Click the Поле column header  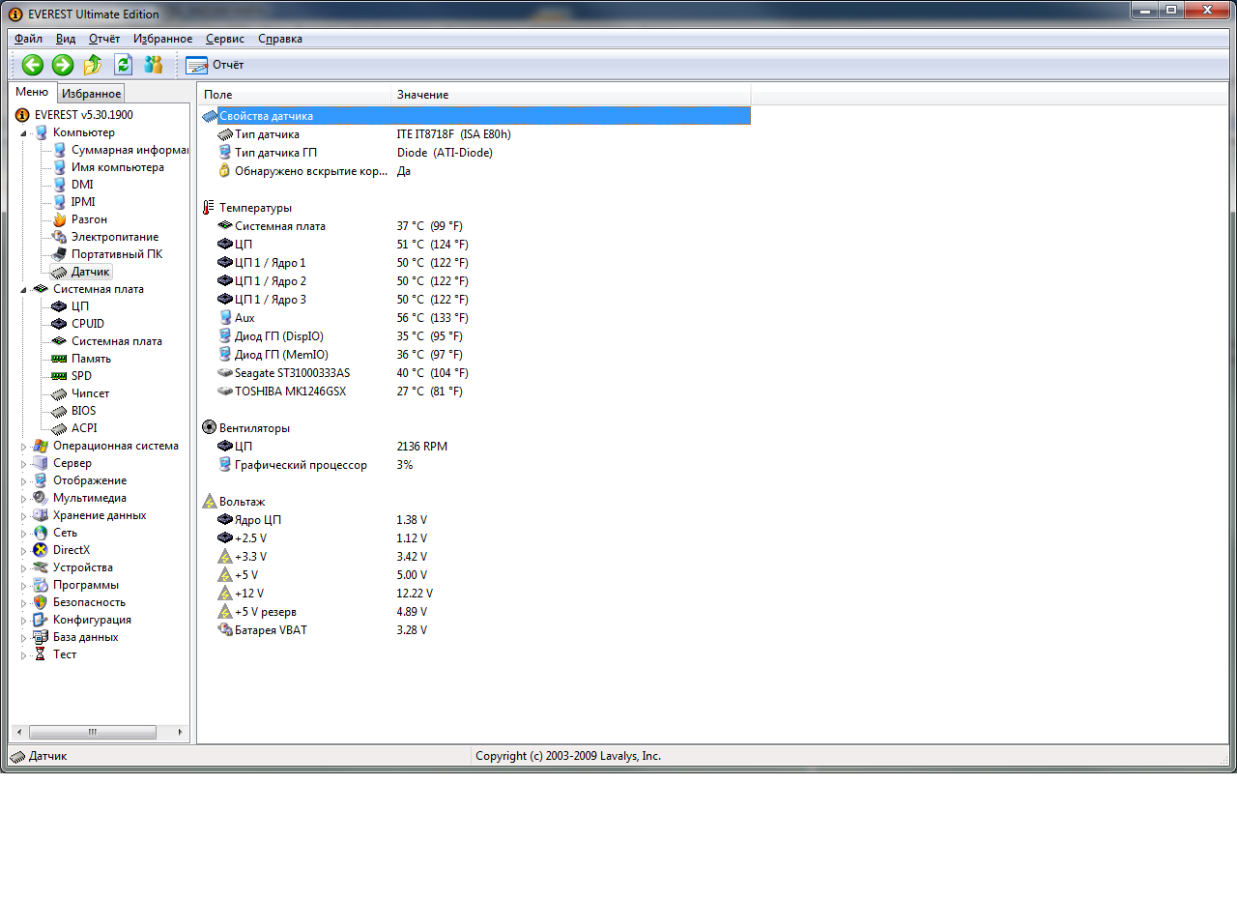[218, 95]
